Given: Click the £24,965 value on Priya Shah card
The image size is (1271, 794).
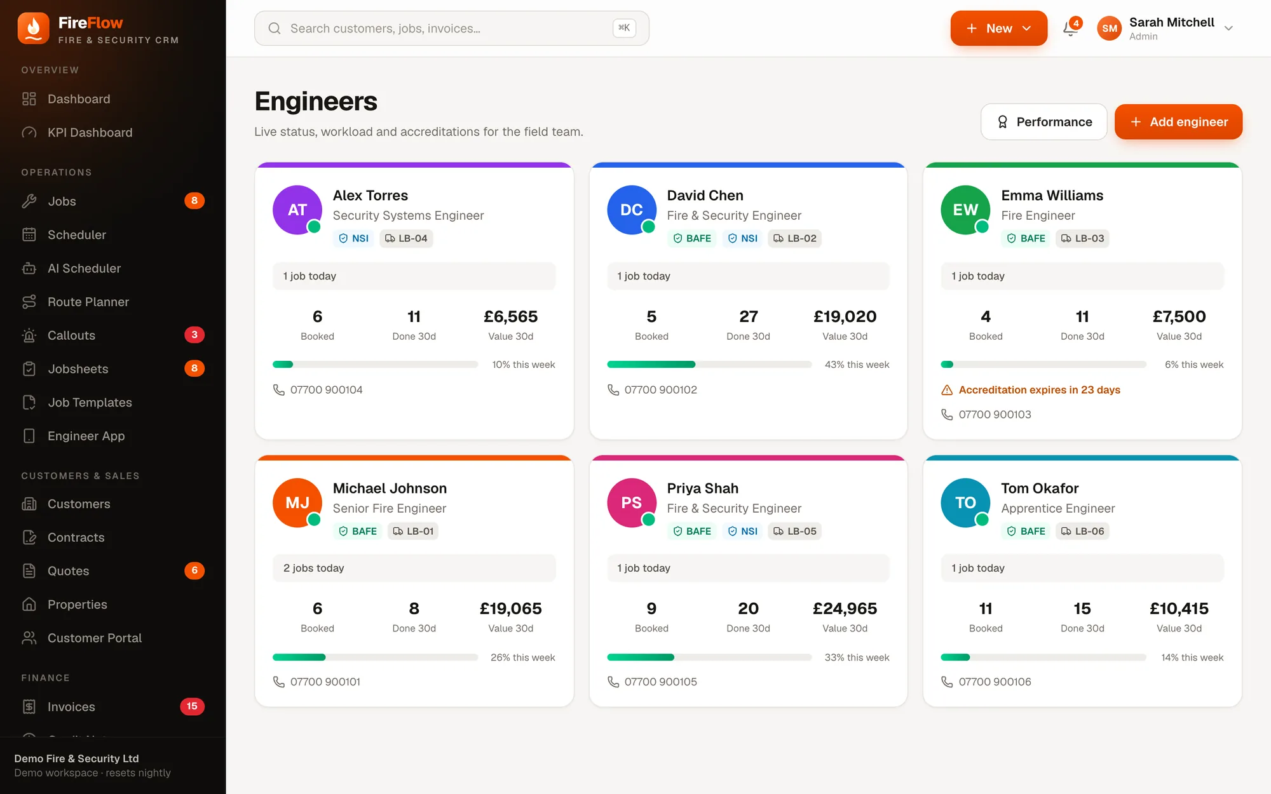Looking at the screenshot, I should coord(845,609).
